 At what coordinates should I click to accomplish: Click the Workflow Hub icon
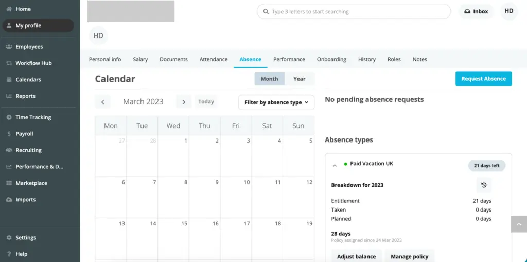pos(9,63)
